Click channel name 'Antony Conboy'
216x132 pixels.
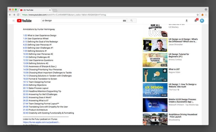click(x=175, y=59)
